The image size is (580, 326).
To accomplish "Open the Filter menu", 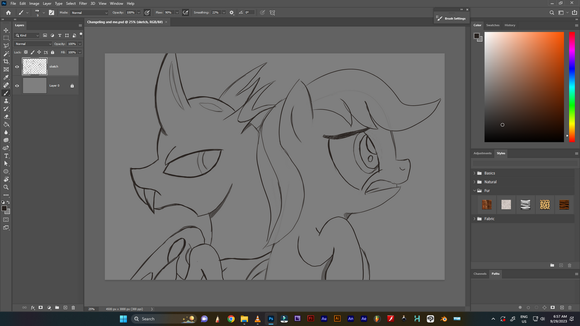I will point(83,3).
